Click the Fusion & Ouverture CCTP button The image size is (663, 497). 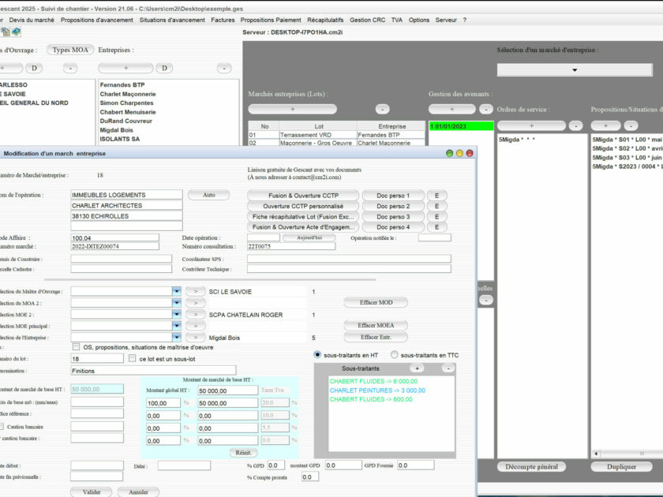tap(303, 196)
